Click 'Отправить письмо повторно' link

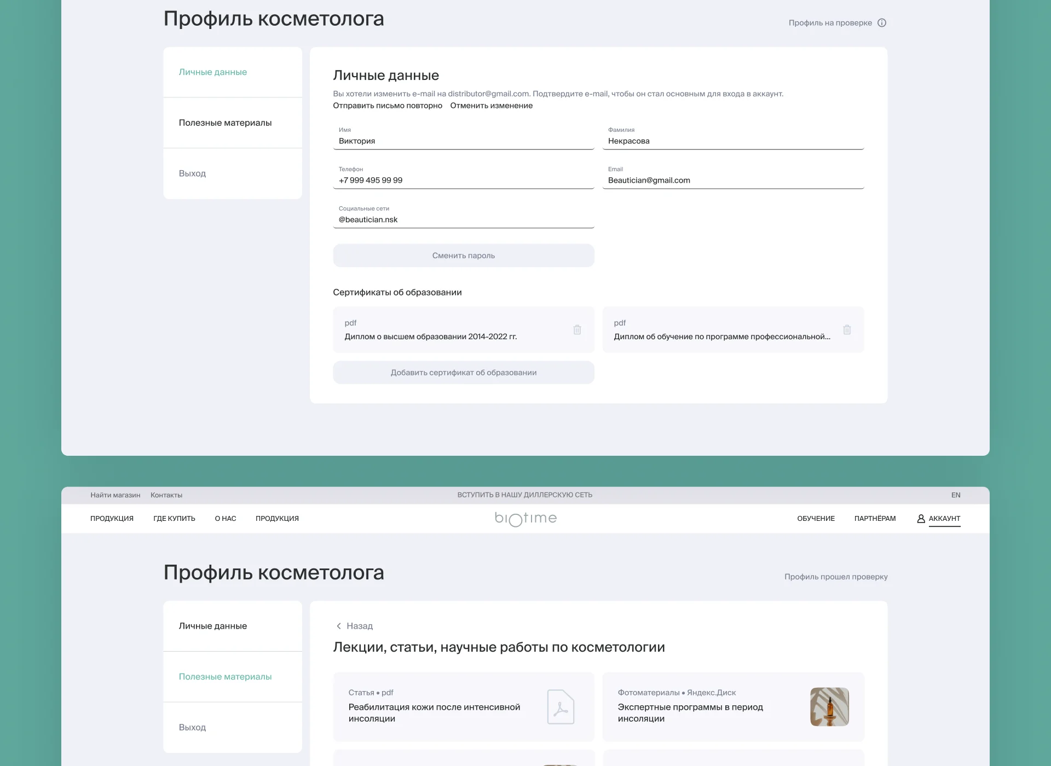coord(388,106)
